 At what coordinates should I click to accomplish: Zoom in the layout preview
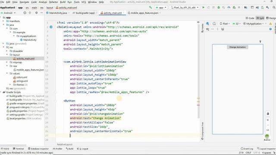tap(268, 120)
